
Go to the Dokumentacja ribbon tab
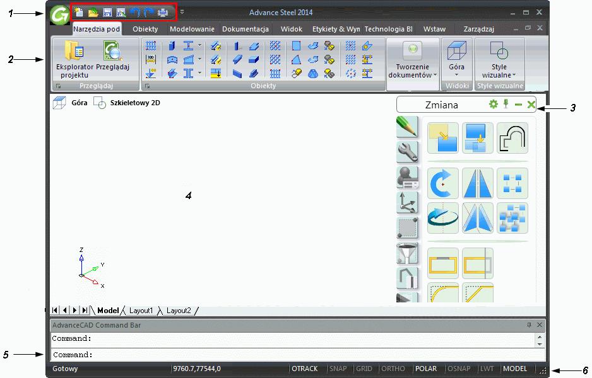point(246,29)
